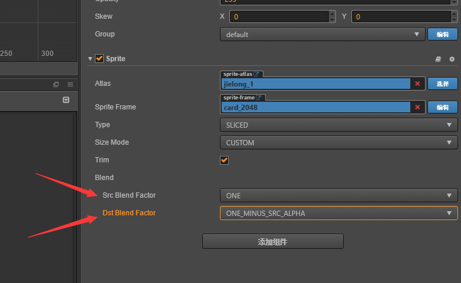Open the Size Mode CUSTOM dropdown
The width and height of the screenshot is (461, 283).
[338, 142]
